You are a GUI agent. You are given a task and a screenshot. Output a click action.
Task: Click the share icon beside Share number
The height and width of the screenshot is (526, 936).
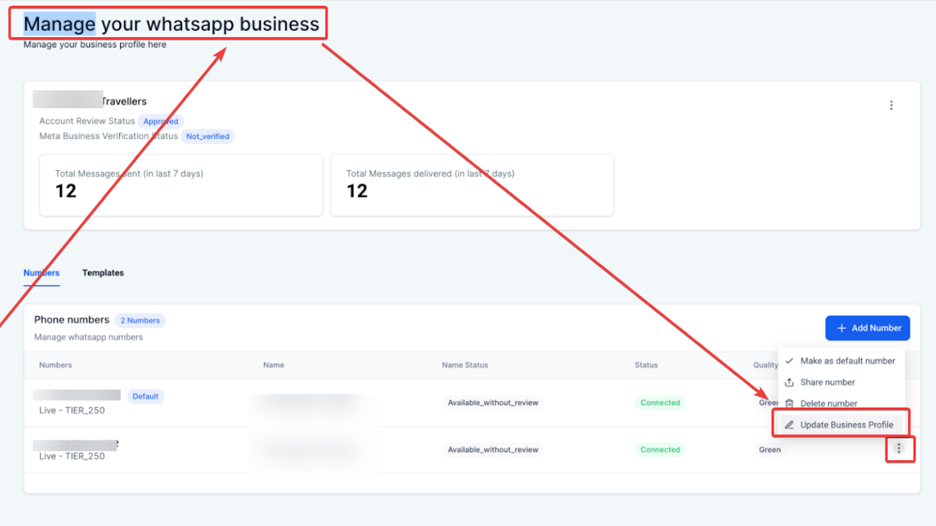(x=789, y=382)
